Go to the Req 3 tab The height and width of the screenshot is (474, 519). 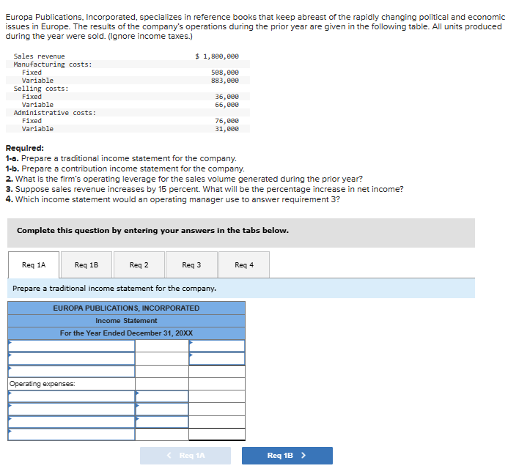pyautogui.click(x=191, y=265)
